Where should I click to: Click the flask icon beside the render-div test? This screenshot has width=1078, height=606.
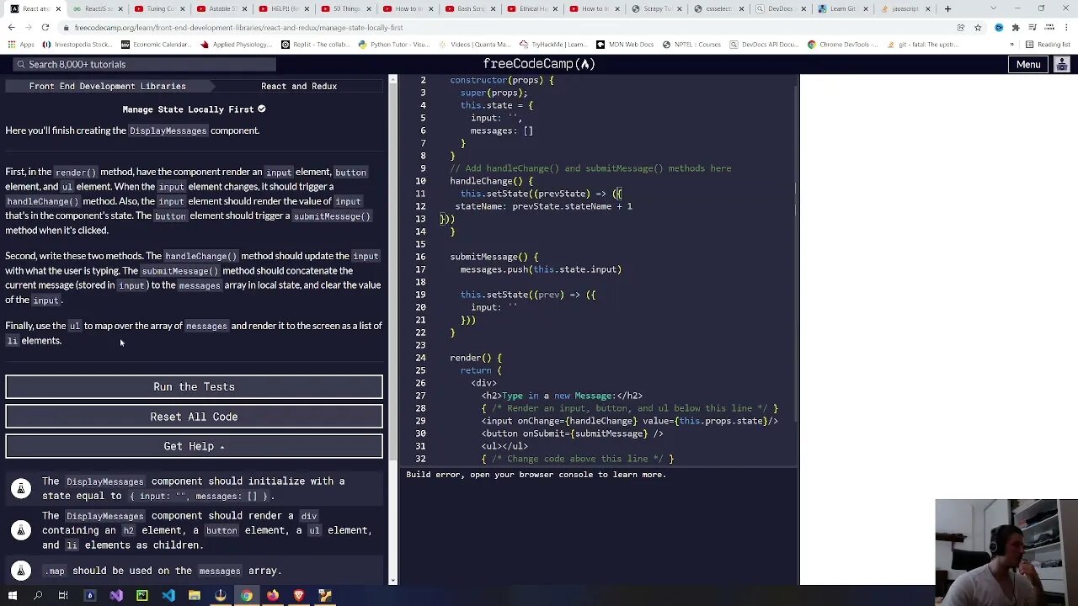[x=21, y=530]
